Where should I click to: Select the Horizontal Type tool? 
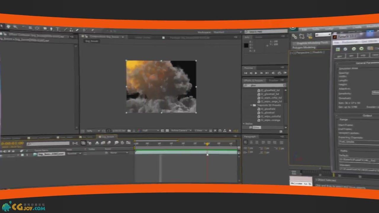(57, 29)
